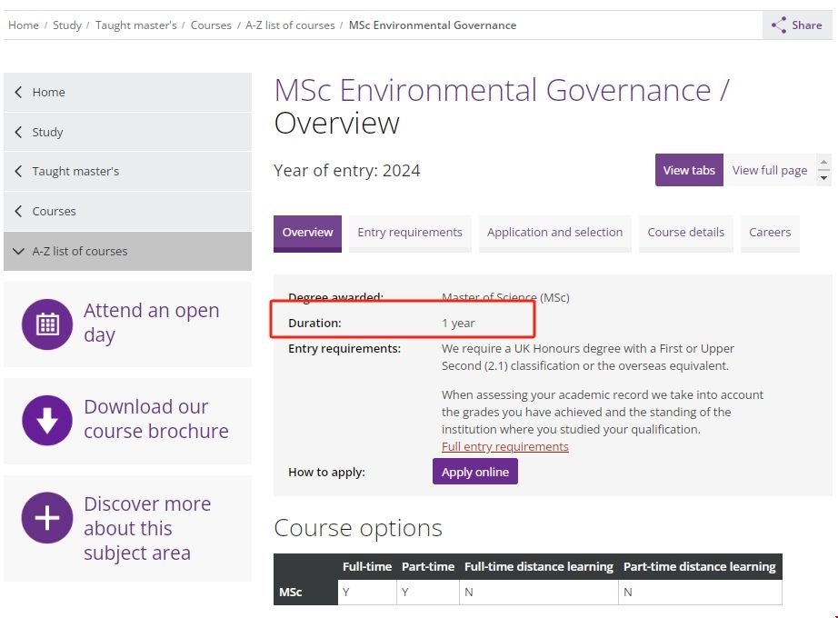Collapse A-Z list of courses section
The height and width of the screenshot is (618, 838).
pos(18,251)
